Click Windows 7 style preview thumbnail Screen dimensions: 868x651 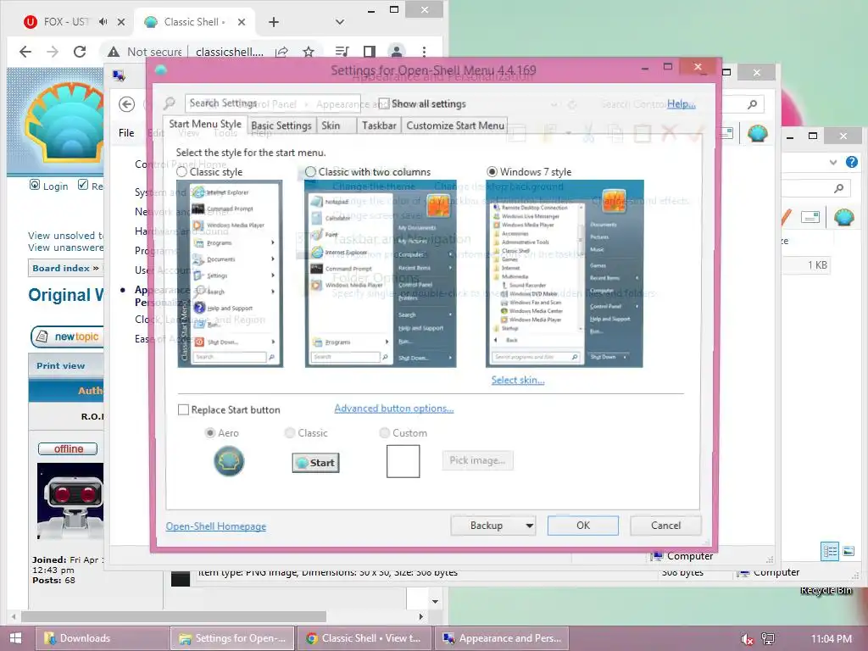[x=565, y=274]
